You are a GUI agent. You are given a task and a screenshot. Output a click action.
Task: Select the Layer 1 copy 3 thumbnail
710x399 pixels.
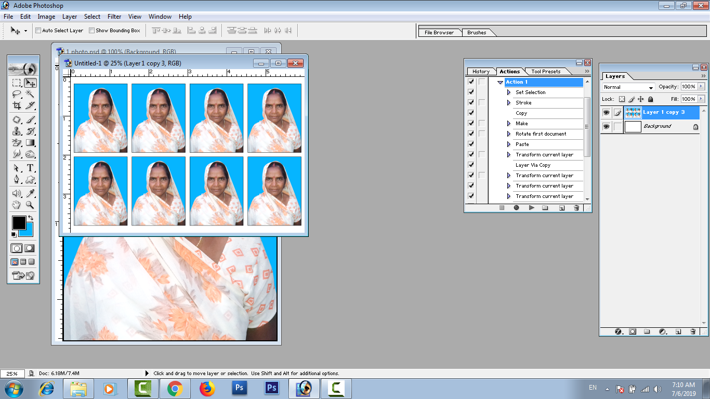pos(633,112)
